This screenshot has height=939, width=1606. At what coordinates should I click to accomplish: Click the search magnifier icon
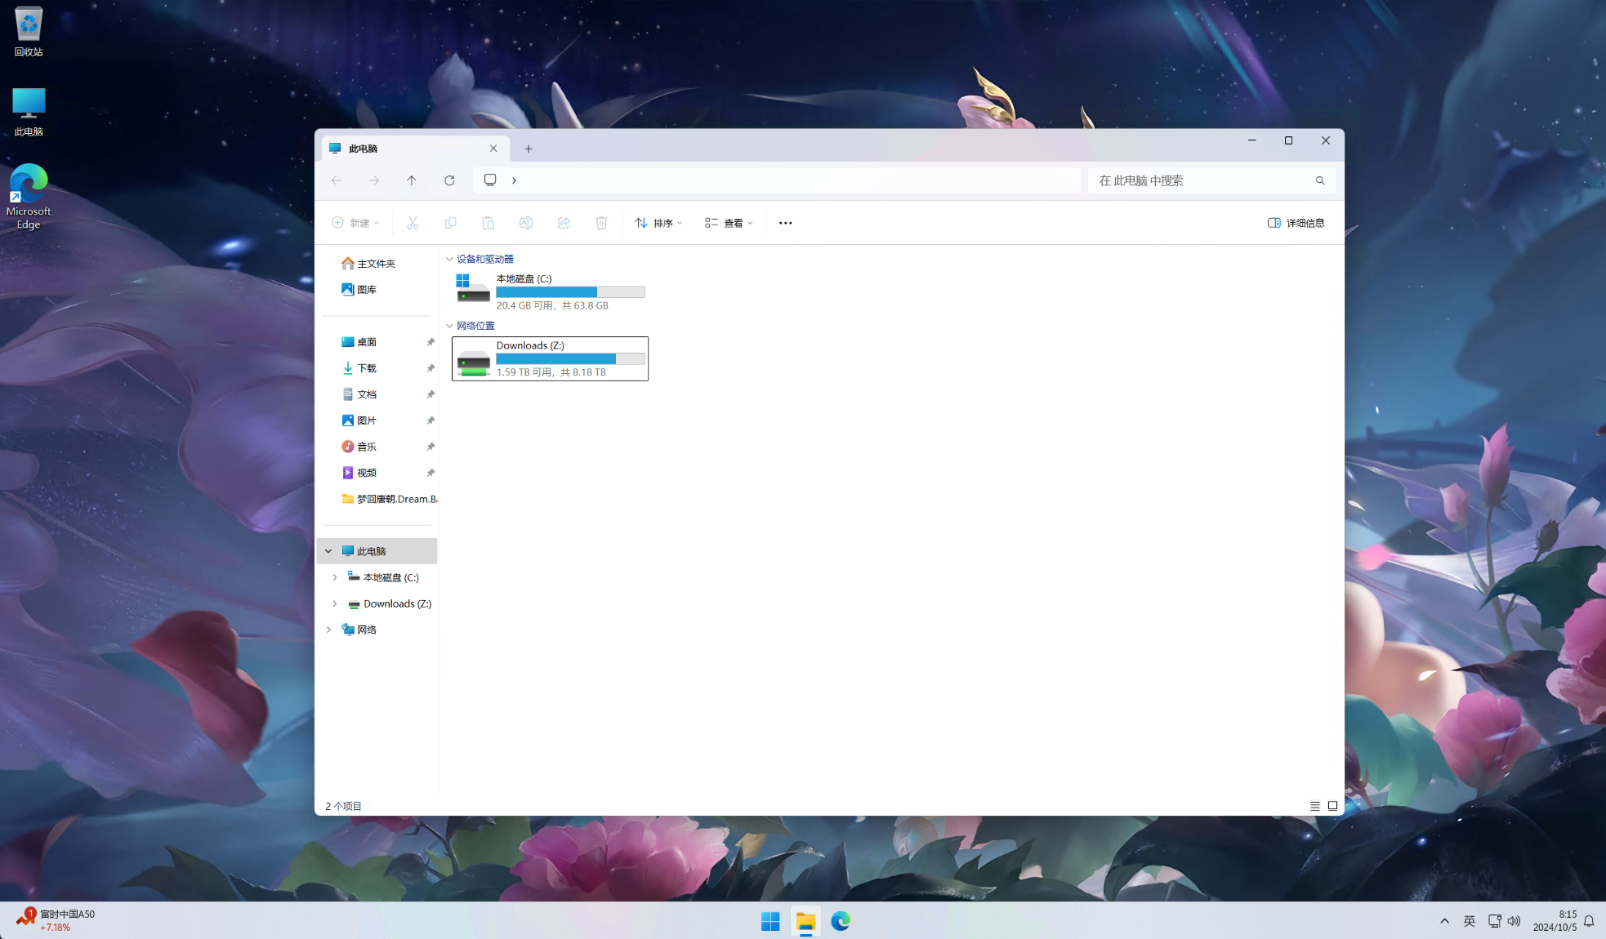(1320, 180)
